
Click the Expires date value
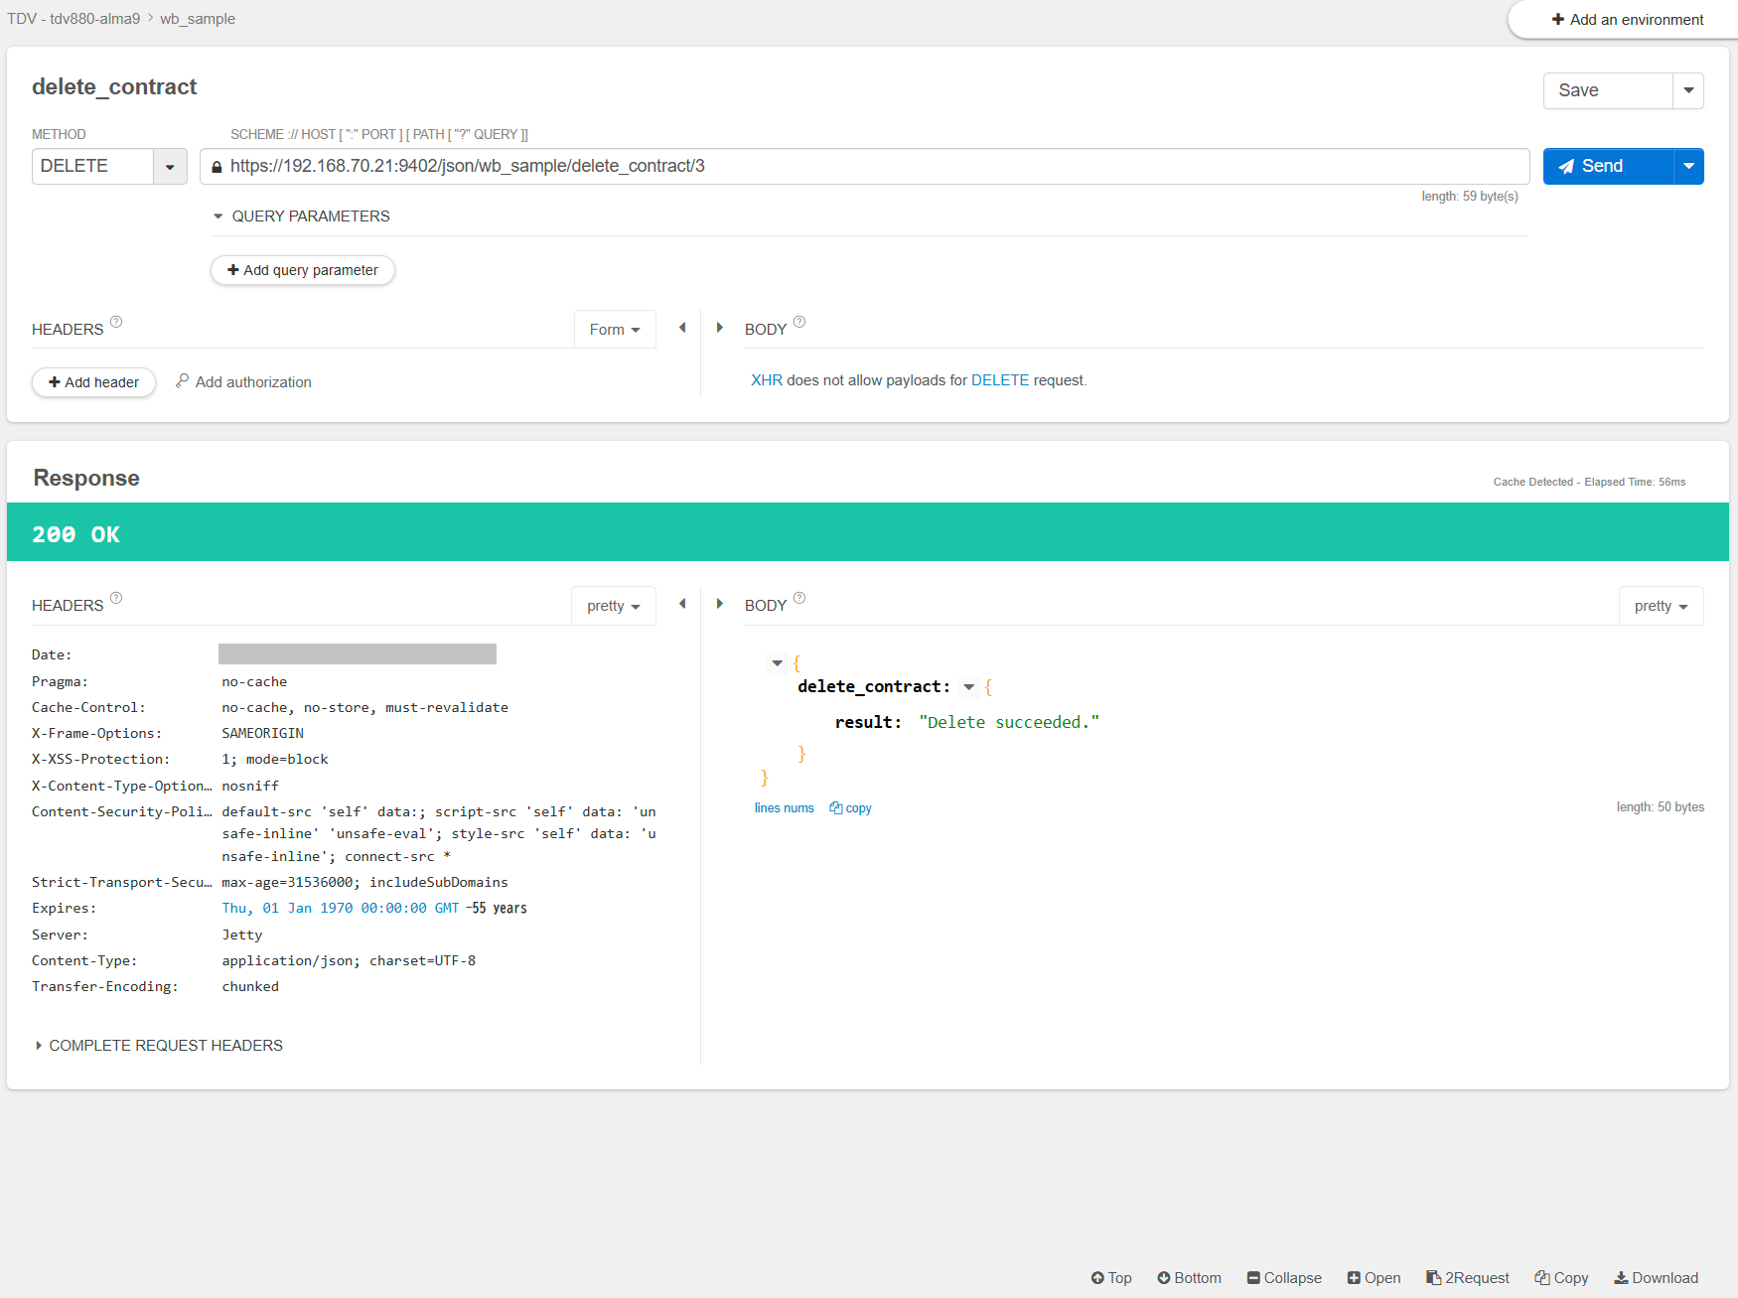point(341,909)
